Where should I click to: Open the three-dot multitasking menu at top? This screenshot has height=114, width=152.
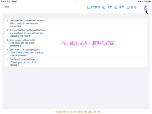point(76,2)
